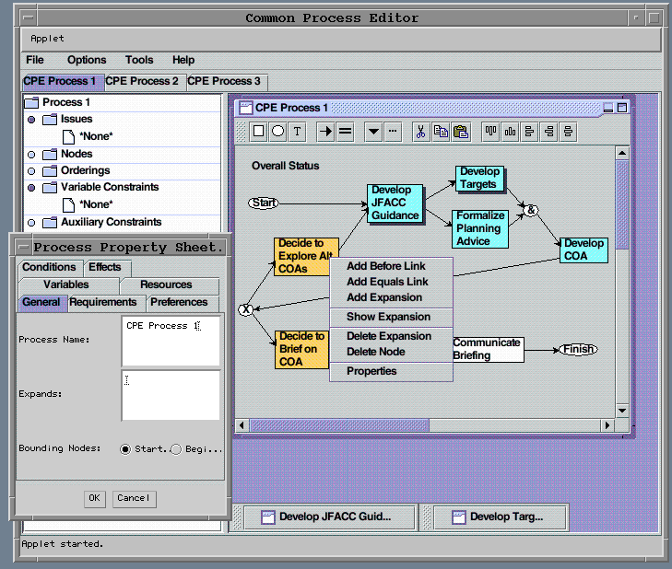Expand the Nodes tree item toggle
The width and height of the screenshot is (672, 569).
click(x=31, y=155)
